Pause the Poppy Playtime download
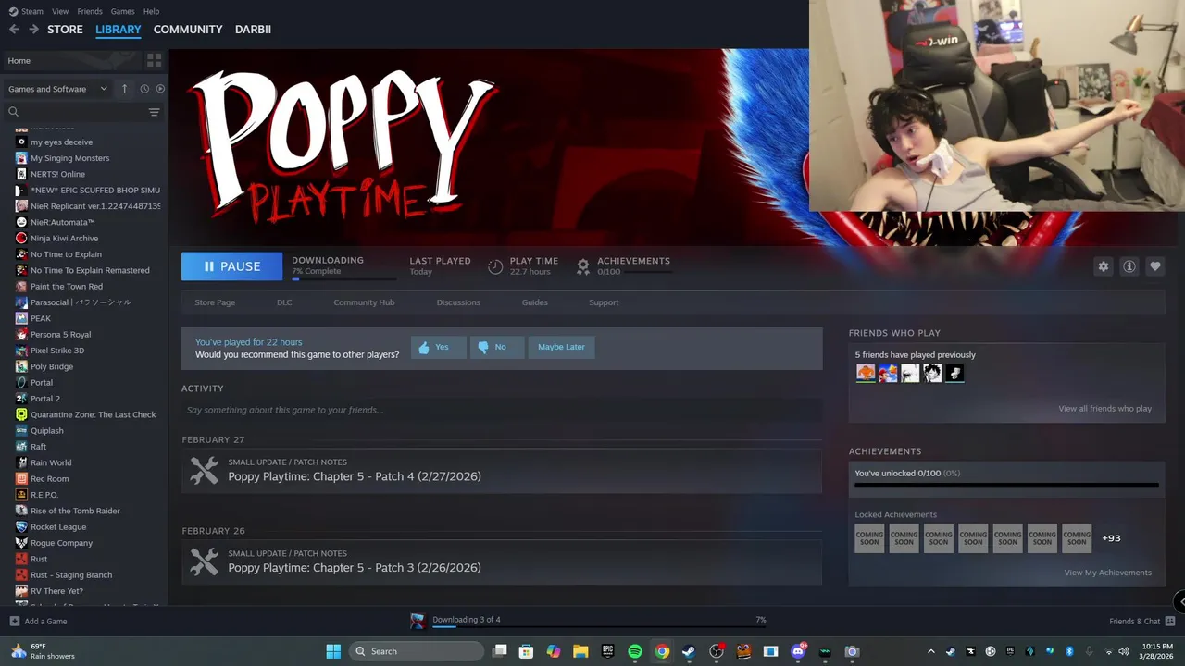This screenshot has height=666, width=1185. (231, 266)
